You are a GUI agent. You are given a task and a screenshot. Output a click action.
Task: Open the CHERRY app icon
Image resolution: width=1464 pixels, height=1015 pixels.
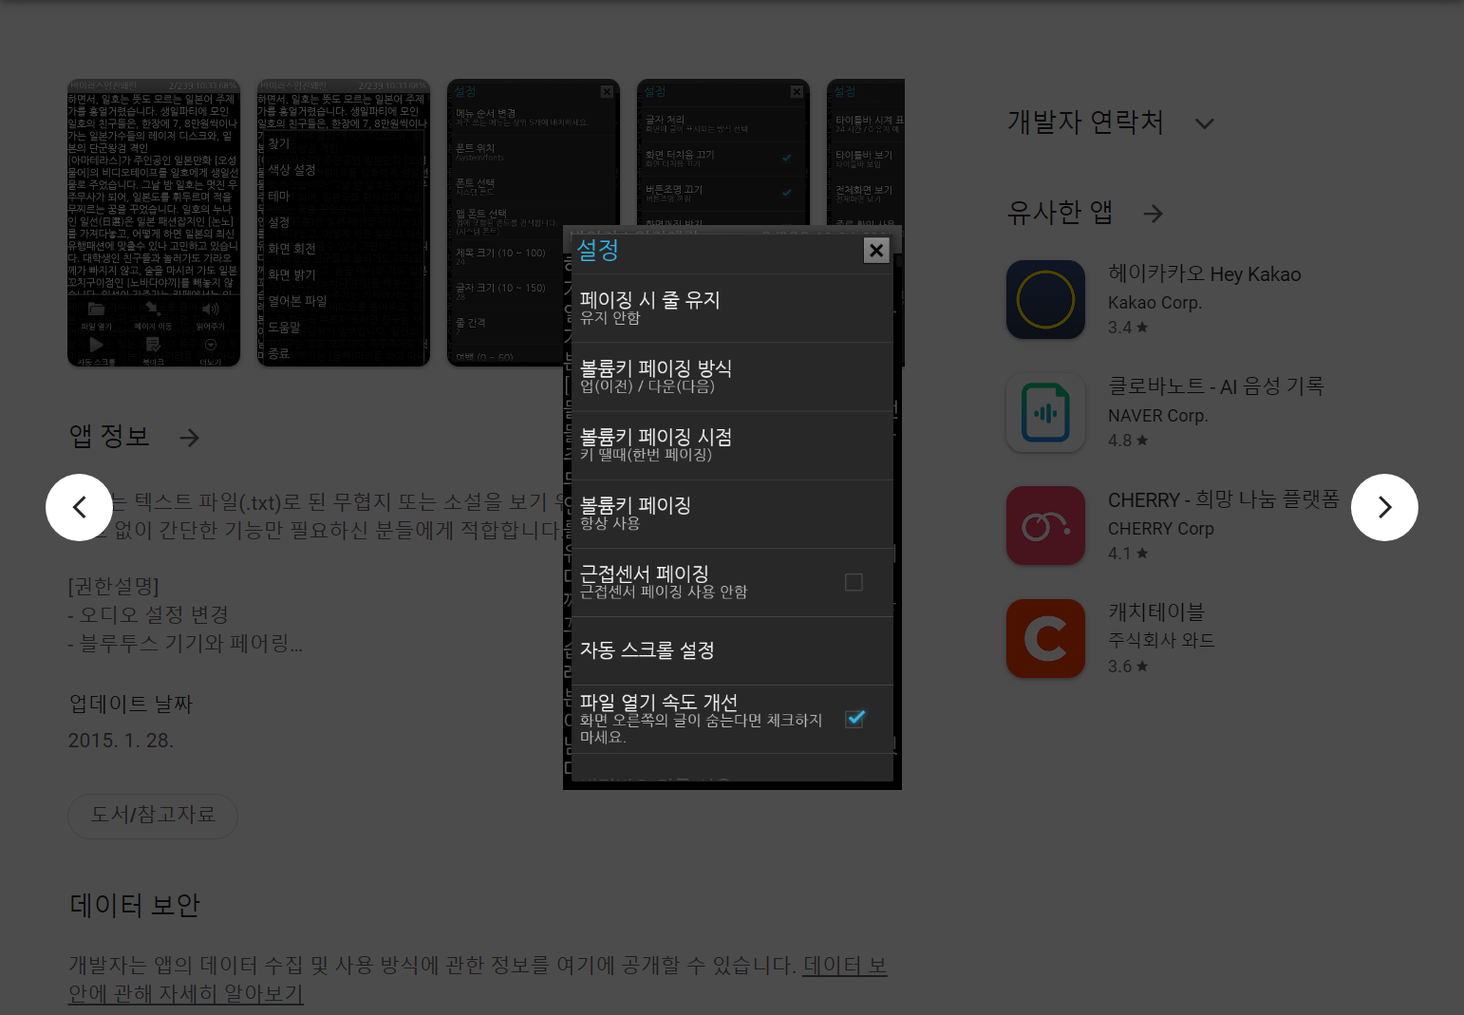pos(1045,525)
